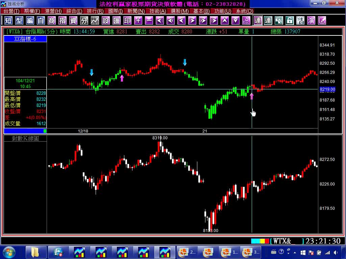
Task: Open the 技術(A) menu
Action: point(158,11)
